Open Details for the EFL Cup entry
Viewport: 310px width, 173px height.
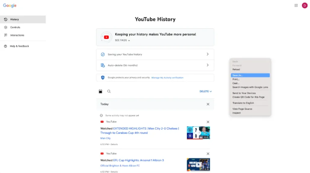point(114,172)
